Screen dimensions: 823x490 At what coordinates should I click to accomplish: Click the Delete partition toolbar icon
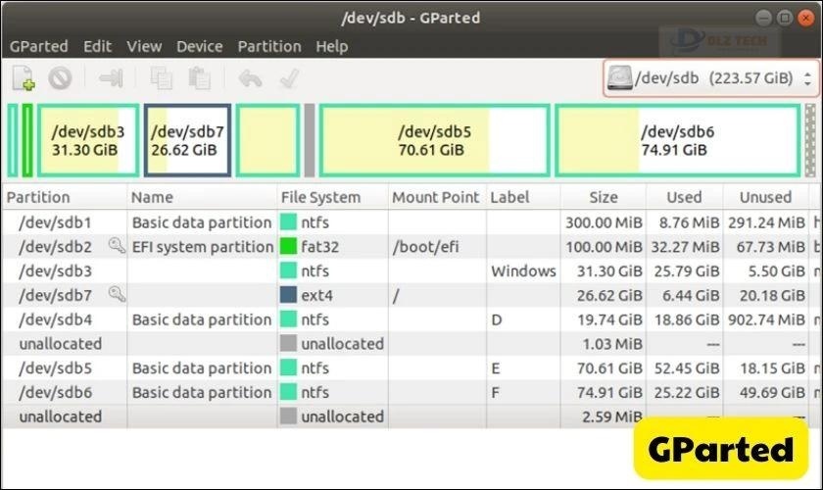click(60, 78)
